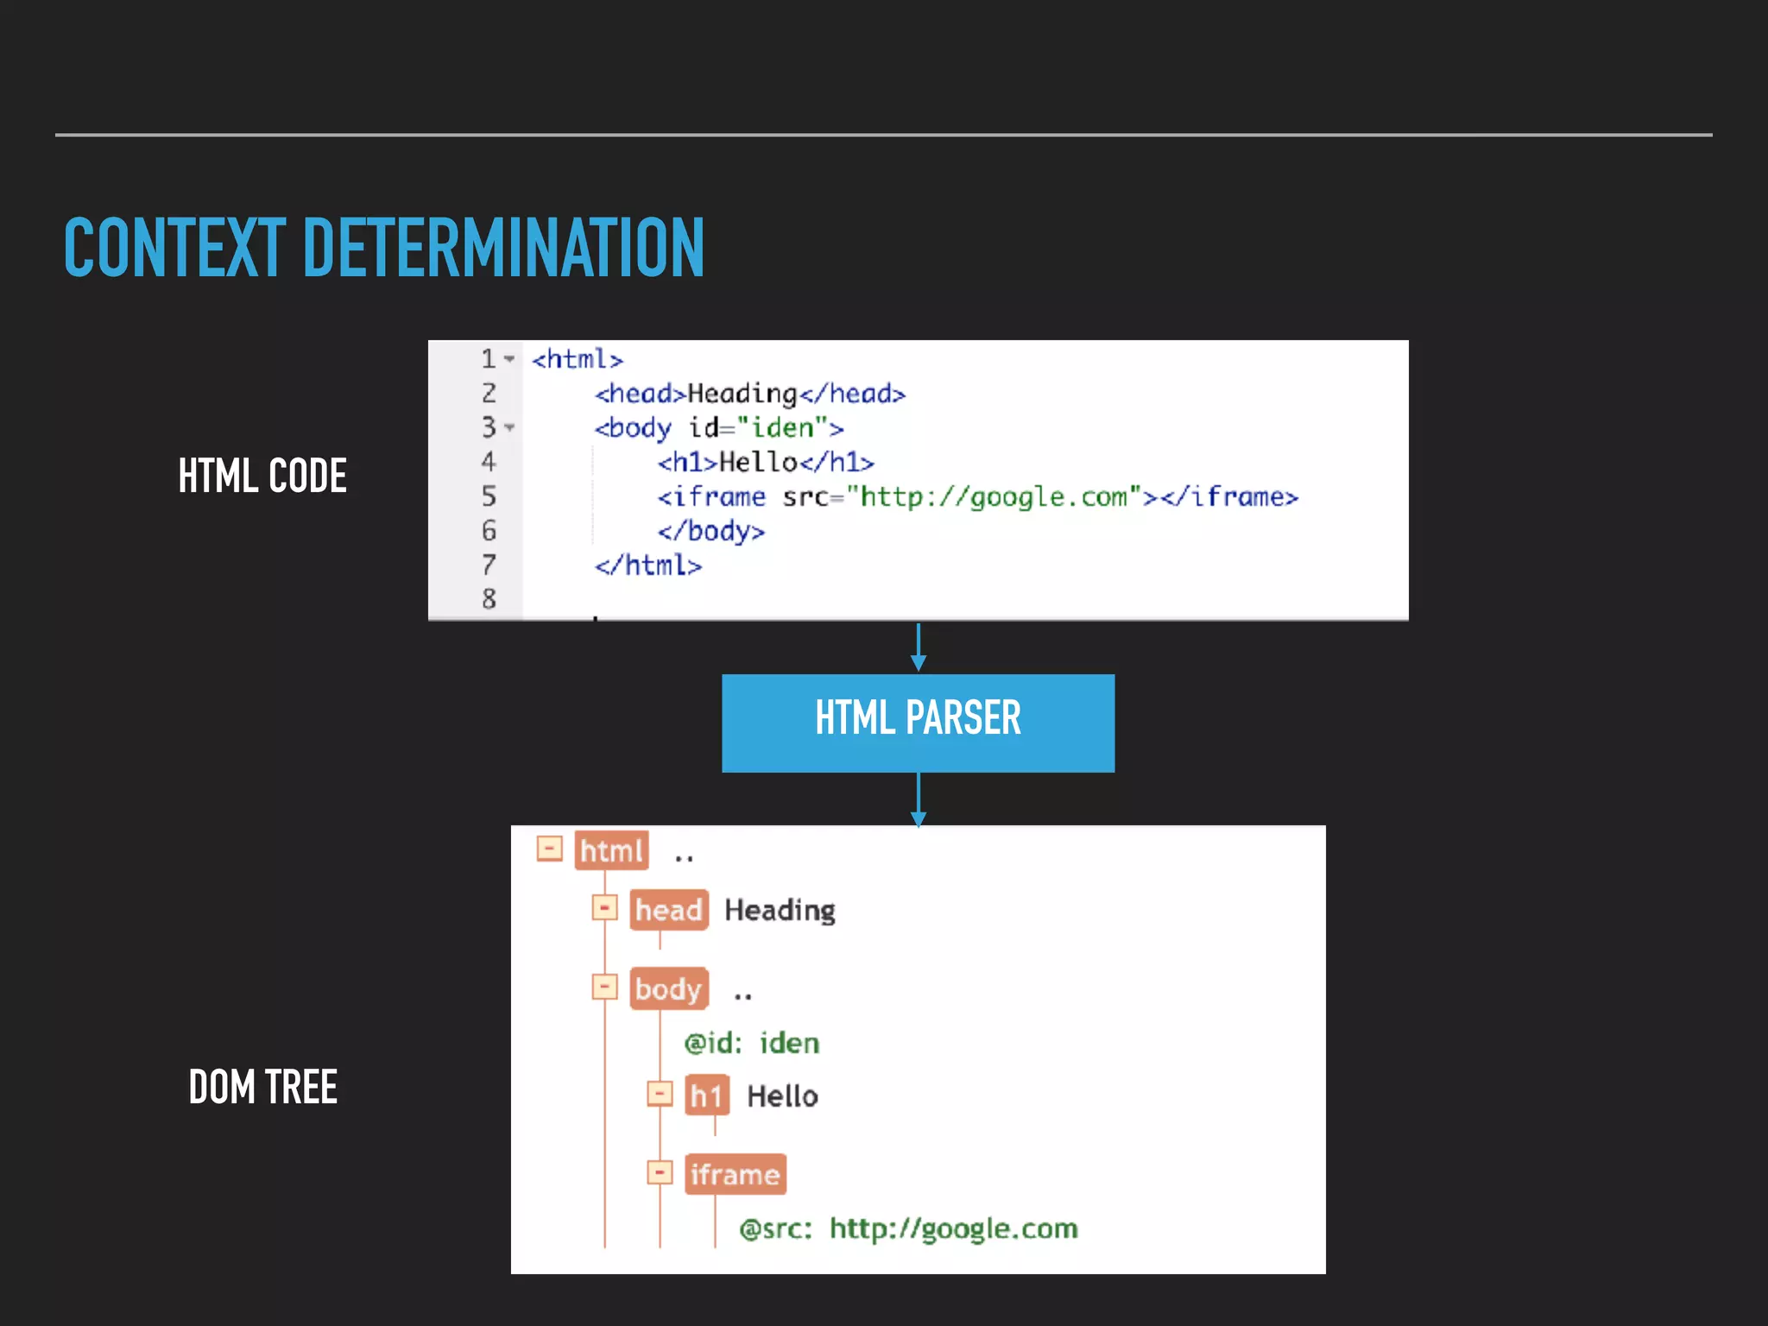The image size is (1768, 1326).
Task: Collapse the html node in DOM tree
Action: point(549,848)
